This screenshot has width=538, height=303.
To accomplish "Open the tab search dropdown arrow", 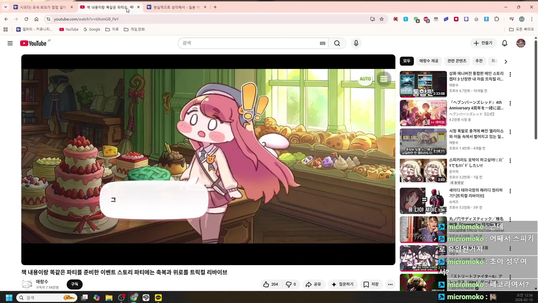I will [x=5, y=7].
